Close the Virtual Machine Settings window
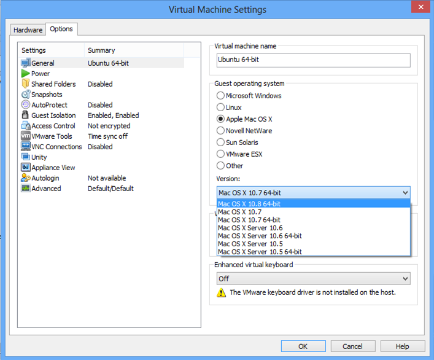The image size is (434, 360). tap(420, 7)
